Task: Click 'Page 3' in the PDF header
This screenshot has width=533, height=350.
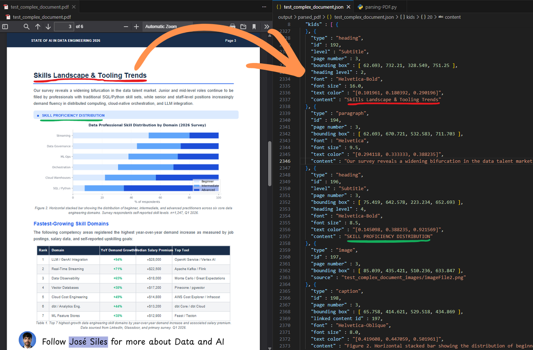Action: [231, 40]
